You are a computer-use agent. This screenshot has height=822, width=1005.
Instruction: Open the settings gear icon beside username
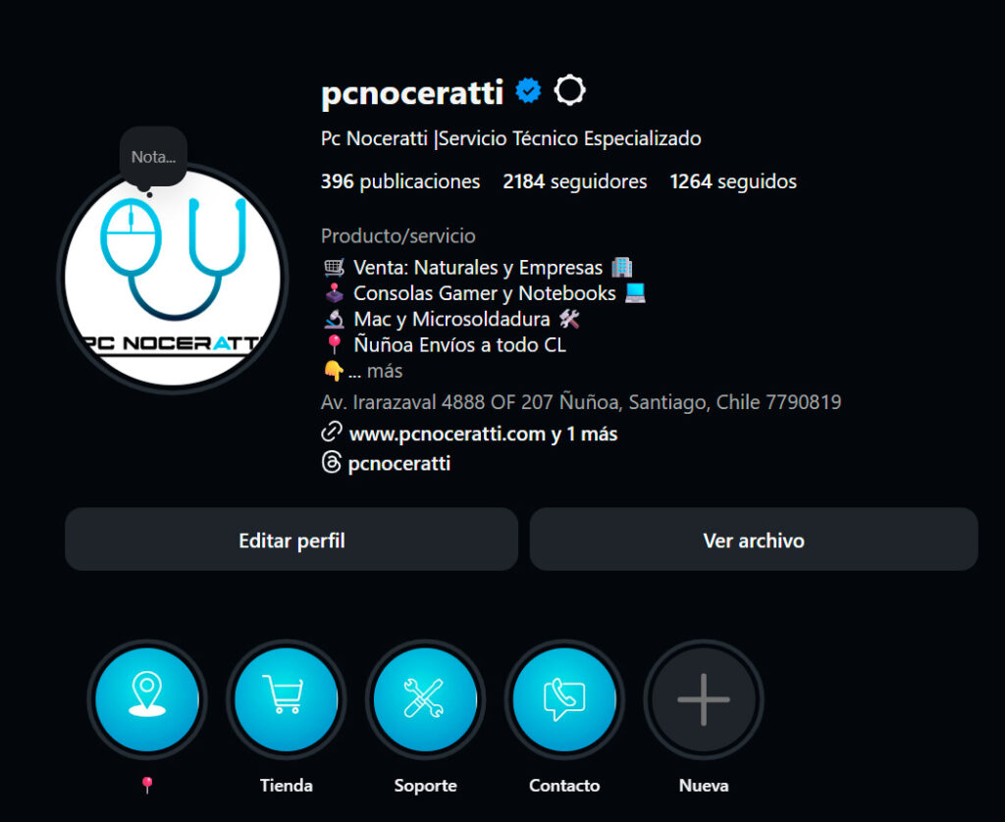tap(569, 90)
